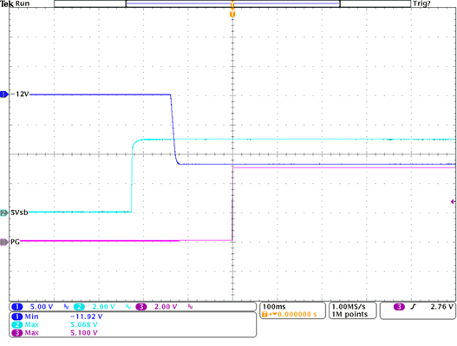This screenshot has width=457, height=346.
Task: Click the Trig? status indicator
Action: coord(421,3)
